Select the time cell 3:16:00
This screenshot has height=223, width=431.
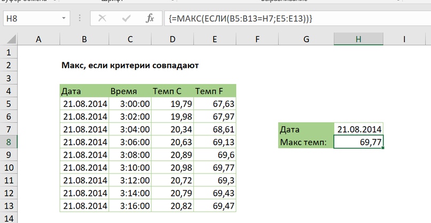click(x=130, y=206)
